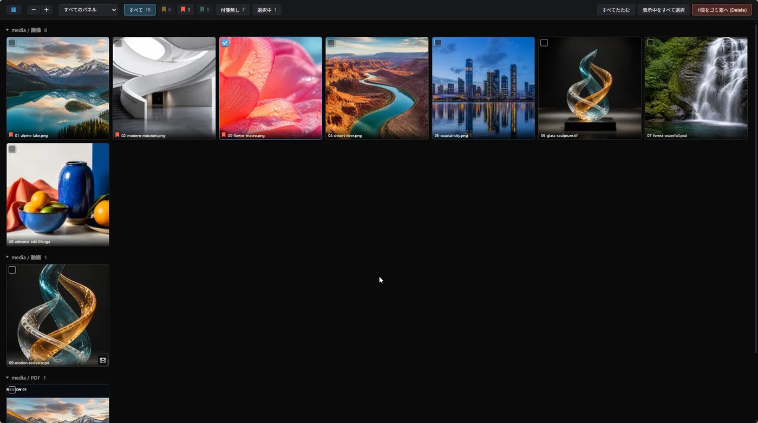Click the blue grid view icon
758x423 pixels.
point(14,10)
